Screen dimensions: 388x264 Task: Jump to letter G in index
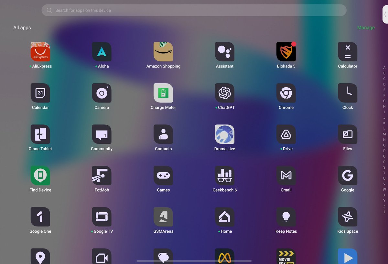click(384, 101)
